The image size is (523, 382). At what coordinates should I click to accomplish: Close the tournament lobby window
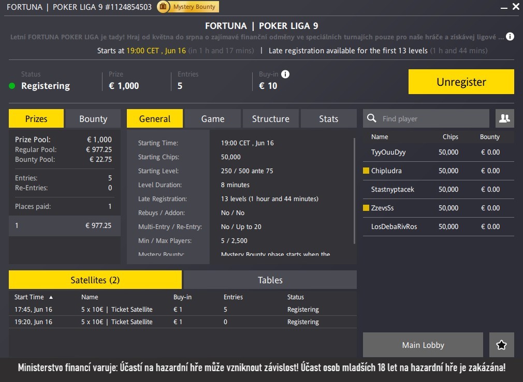516,7
